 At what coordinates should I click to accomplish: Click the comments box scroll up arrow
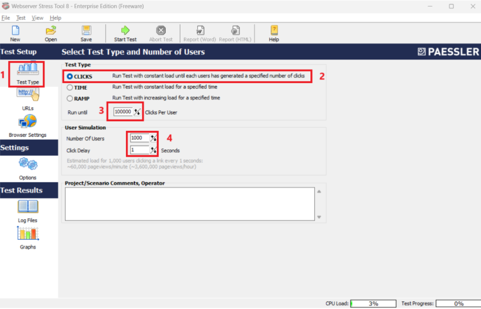[x=319, y=192]
